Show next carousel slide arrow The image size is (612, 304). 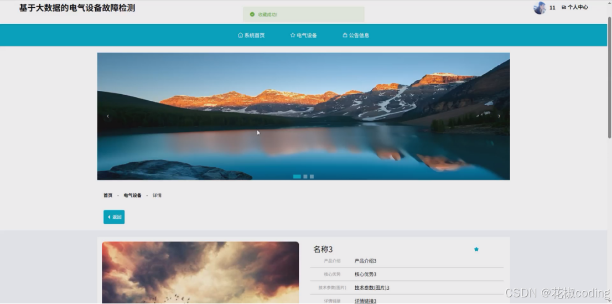[x=499, y=116]
